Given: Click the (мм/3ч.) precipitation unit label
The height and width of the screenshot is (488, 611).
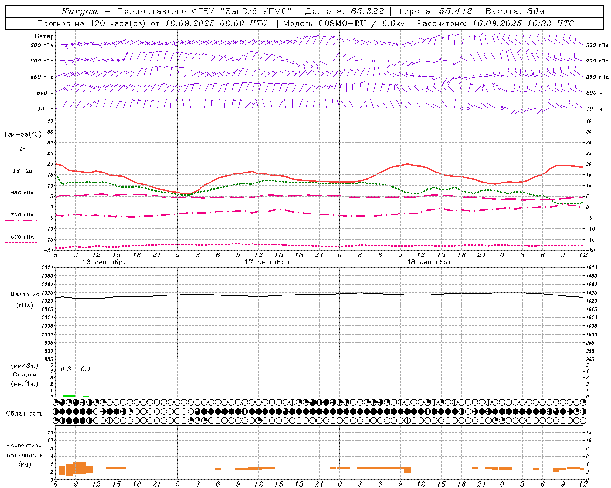Looking at the screenshot, I should pyautogui.click(x=25, y=366).
